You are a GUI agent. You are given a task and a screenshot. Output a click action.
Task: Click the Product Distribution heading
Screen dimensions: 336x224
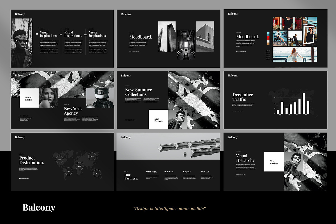point(32,160)
